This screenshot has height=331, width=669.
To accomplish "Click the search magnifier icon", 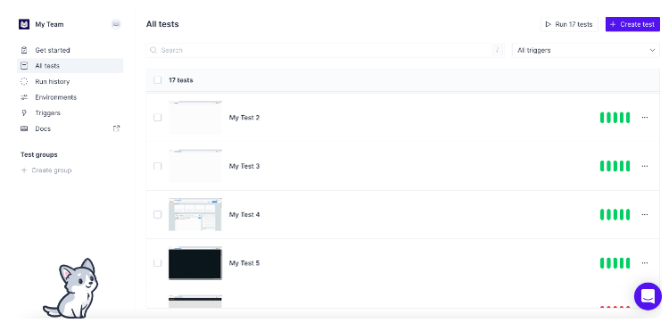I will point(153,50).
